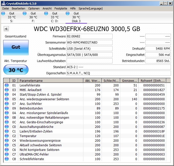Click status icon of Nicht korrigierbare Sektoren row
This screenshot has height=166, width=174.
pyautogui.click(x=7, y=150)
